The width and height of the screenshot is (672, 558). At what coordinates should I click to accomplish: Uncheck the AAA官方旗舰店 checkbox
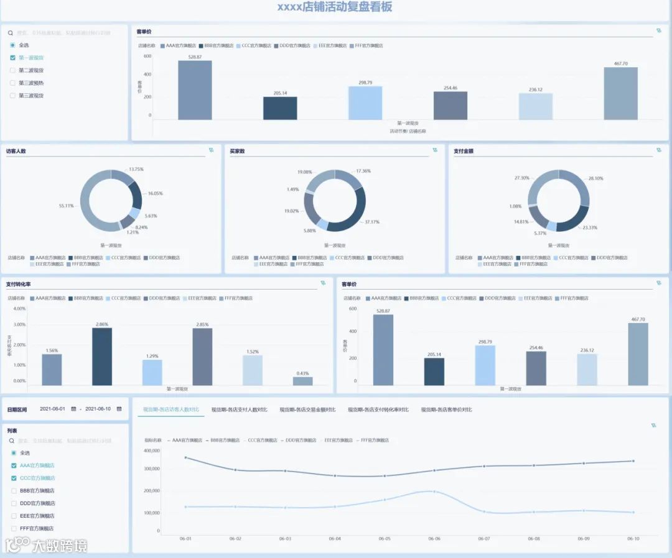14,465
